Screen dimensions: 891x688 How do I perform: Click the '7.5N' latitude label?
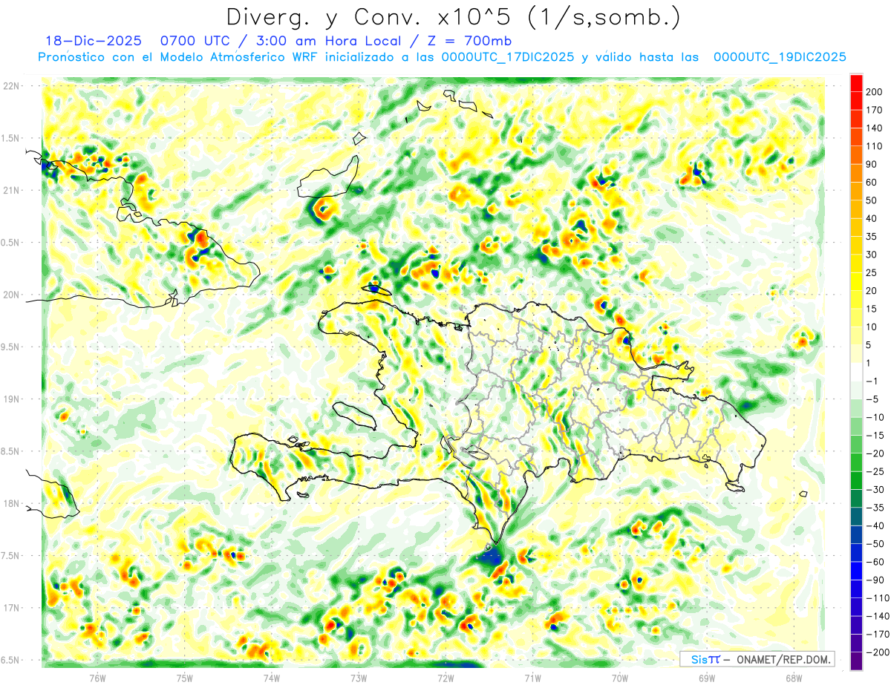tap(10, 556)
